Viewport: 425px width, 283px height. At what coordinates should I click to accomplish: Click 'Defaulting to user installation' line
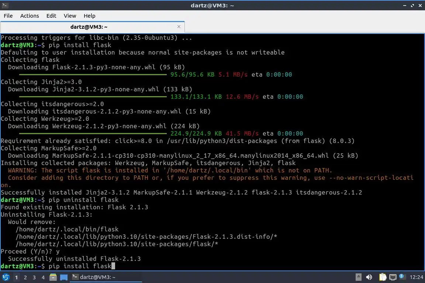click(x=142, y=53)
